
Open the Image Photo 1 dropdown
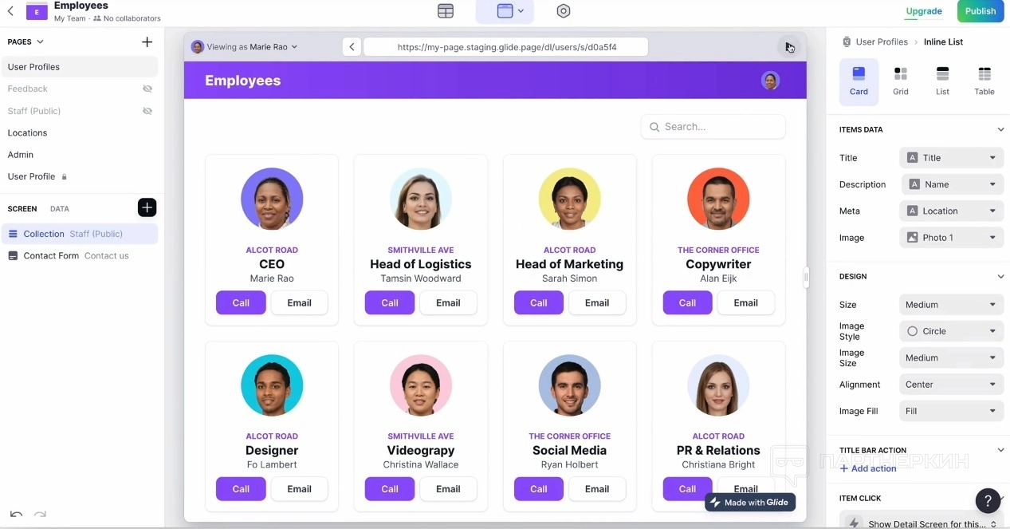tap(951, 238)
